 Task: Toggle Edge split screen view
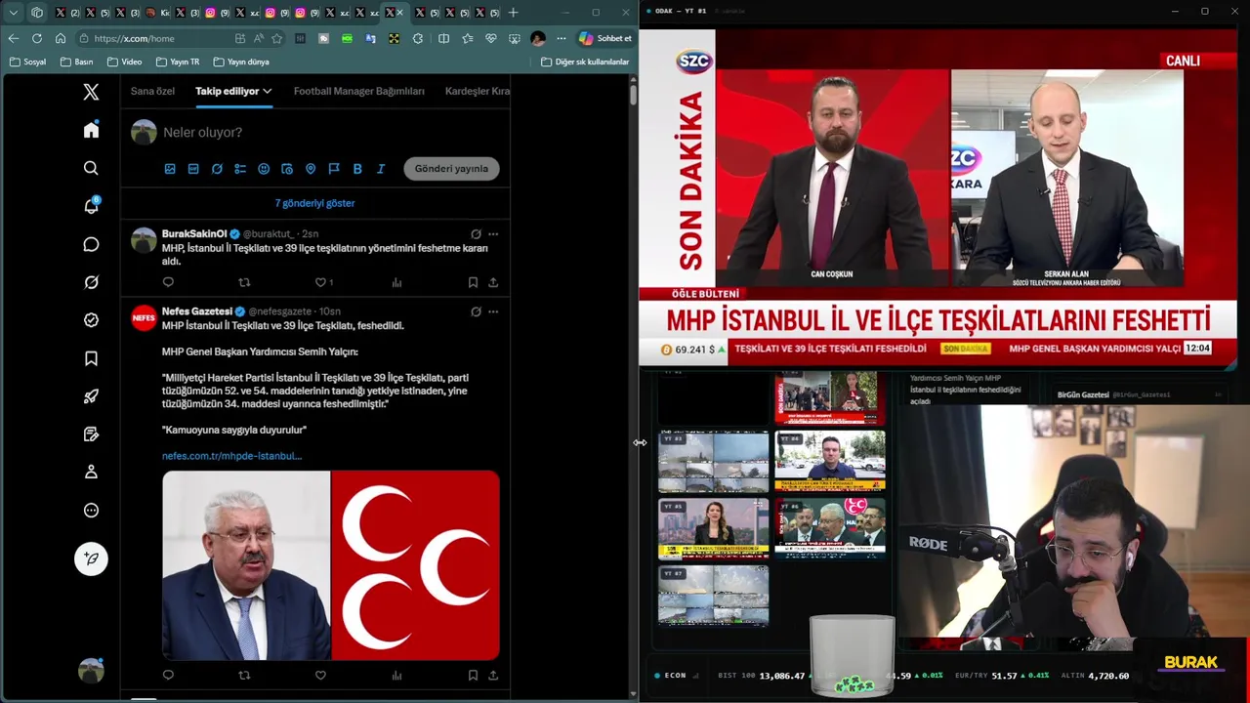pyautogui.click(x=443, y=38)
